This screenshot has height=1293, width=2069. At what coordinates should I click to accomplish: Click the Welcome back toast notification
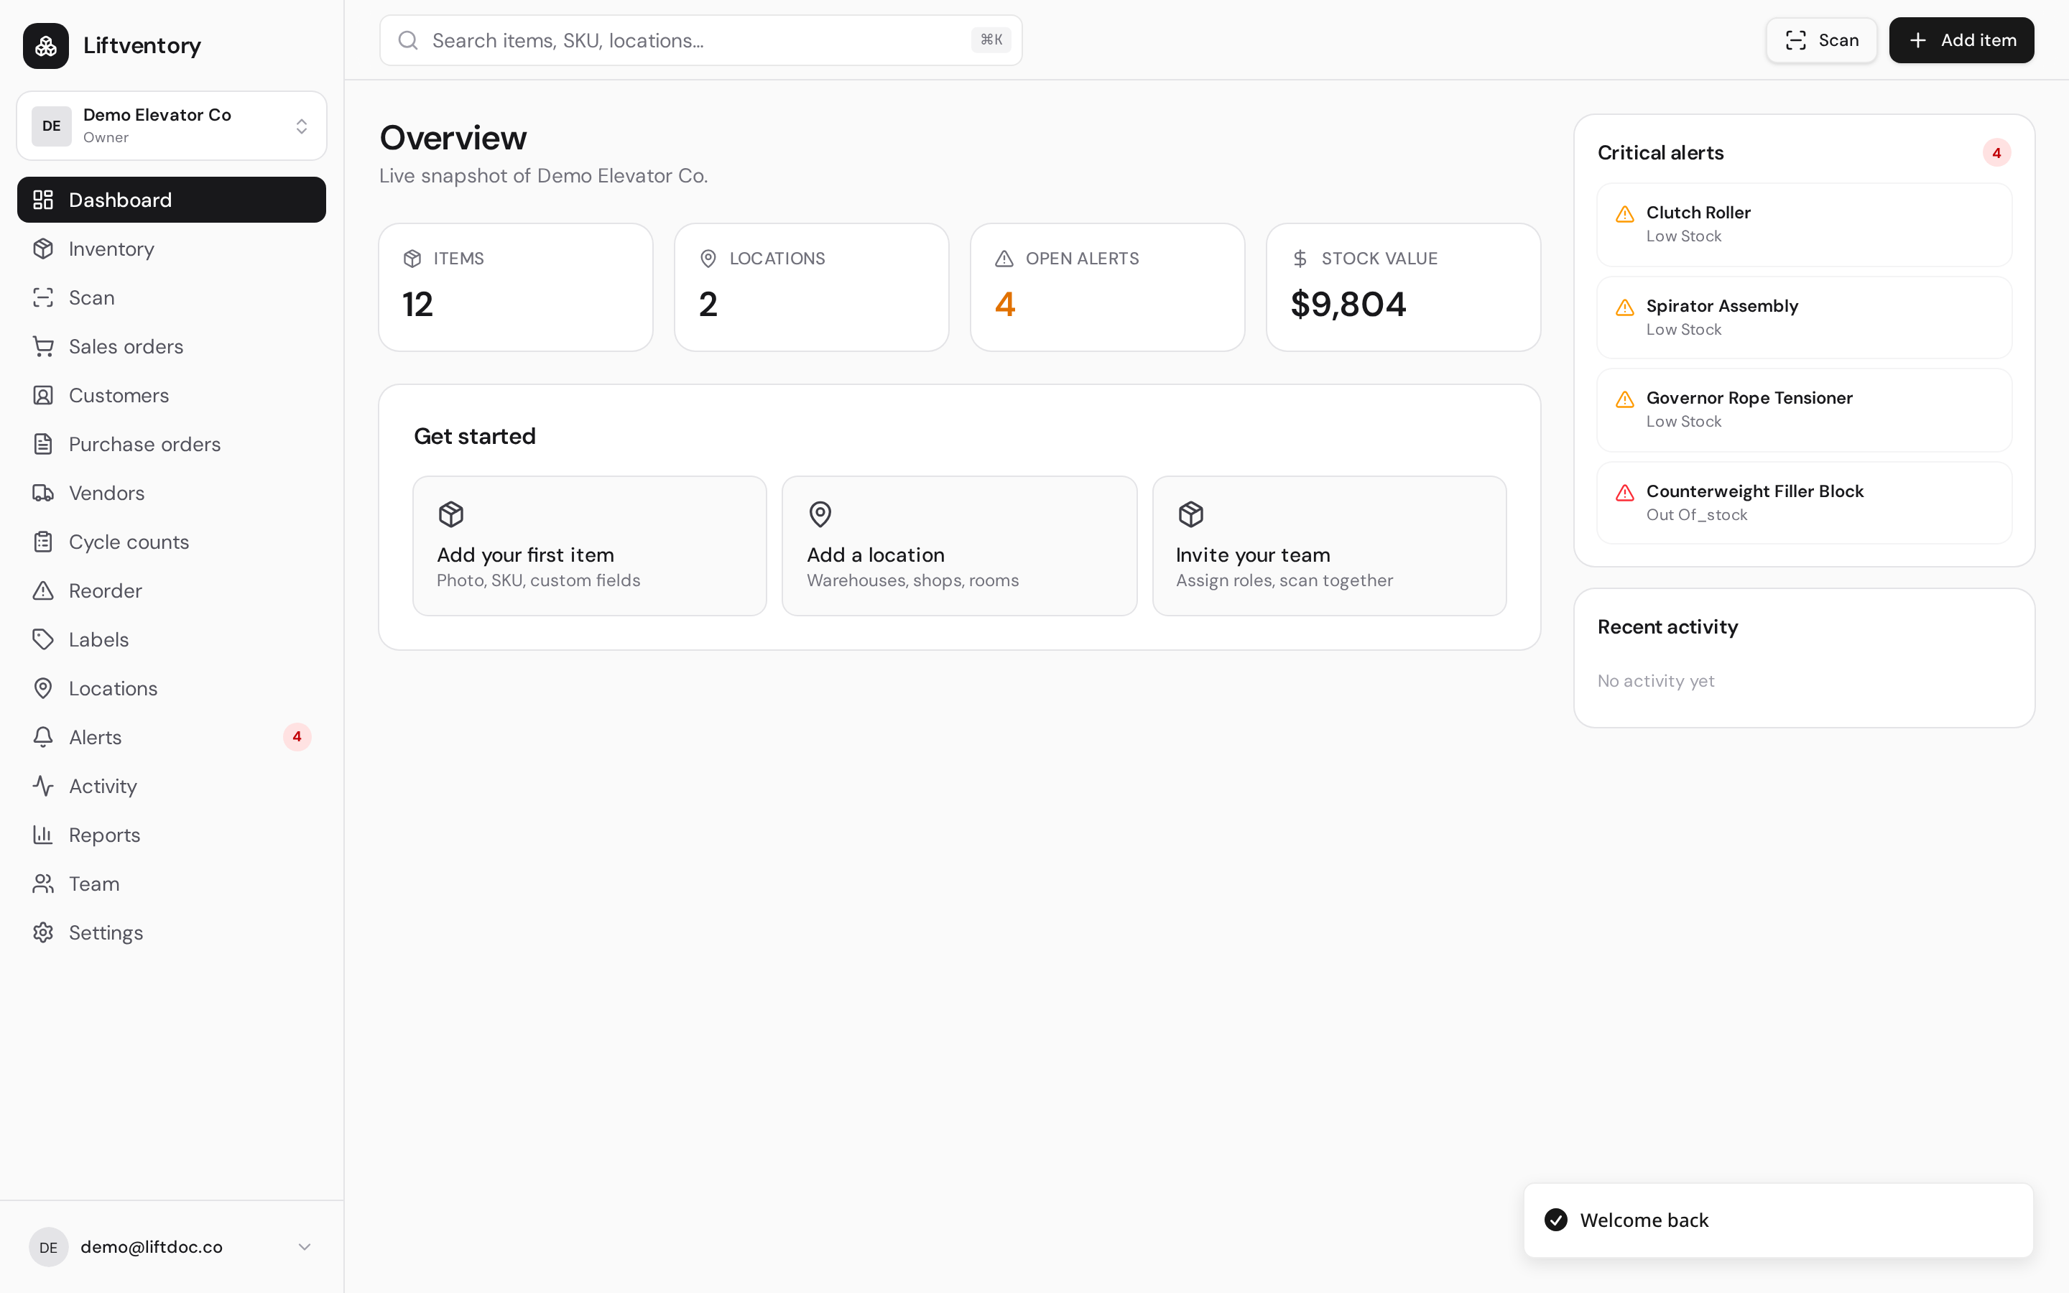(x=1778, y=1220)
